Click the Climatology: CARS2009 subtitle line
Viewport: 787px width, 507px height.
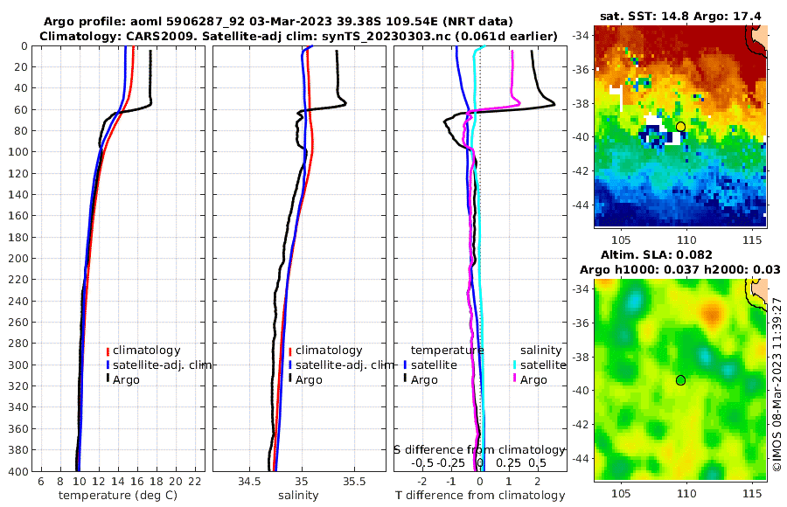tap(298, 37)
